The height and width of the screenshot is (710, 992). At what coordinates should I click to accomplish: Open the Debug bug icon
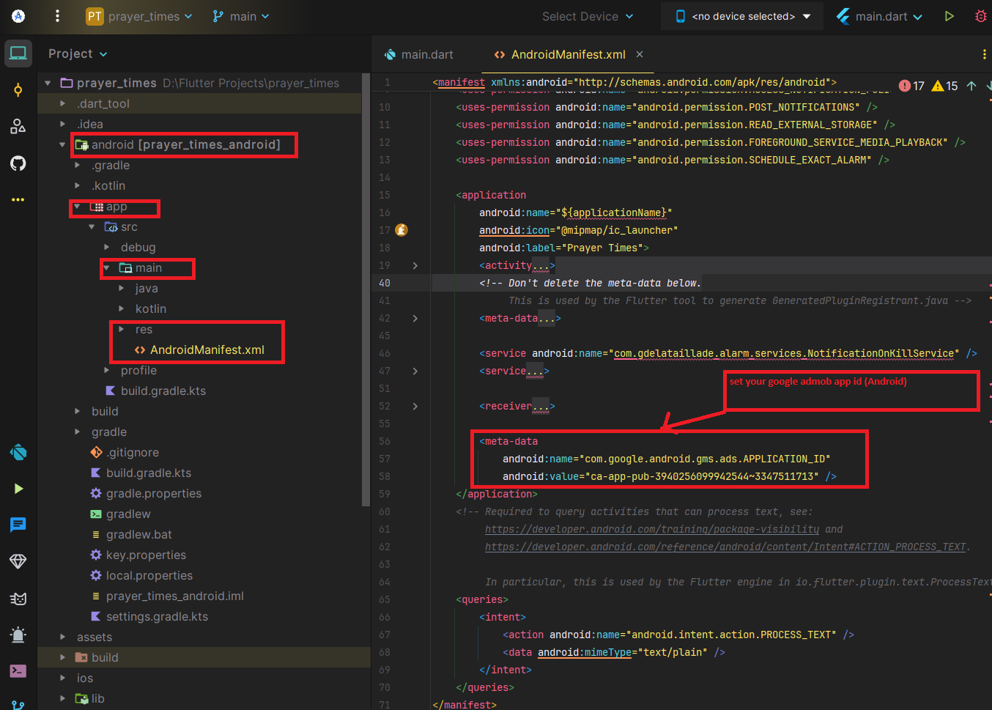[980, 15]
